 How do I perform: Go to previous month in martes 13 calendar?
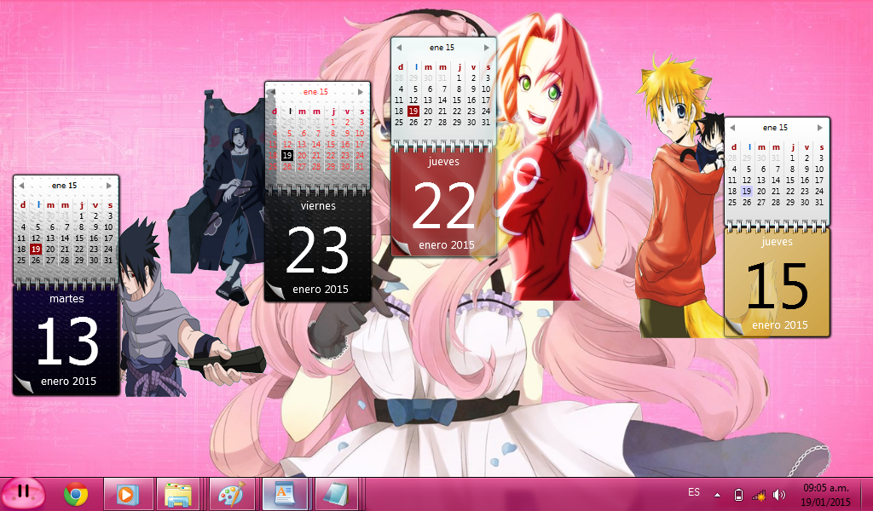point(21,185)
